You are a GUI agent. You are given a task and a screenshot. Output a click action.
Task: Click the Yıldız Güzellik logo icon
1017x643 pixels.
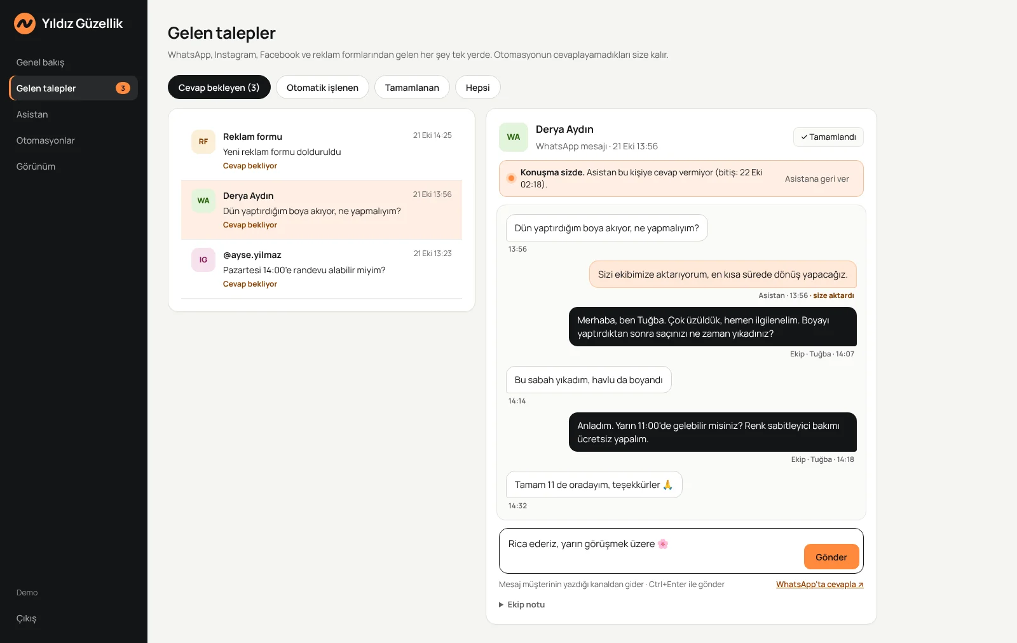25,24
